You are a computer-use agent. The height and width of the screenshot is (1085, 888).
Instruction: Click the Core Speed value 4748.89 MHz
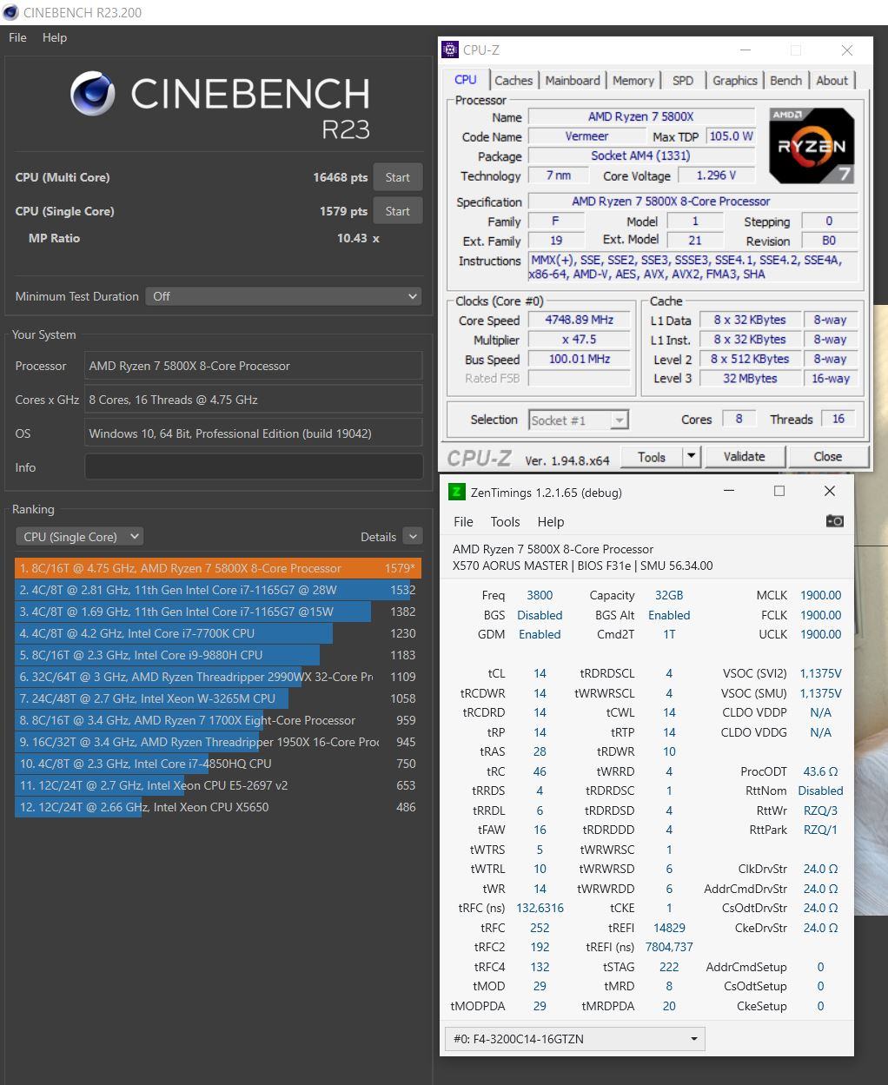click(x=579, y=320)
